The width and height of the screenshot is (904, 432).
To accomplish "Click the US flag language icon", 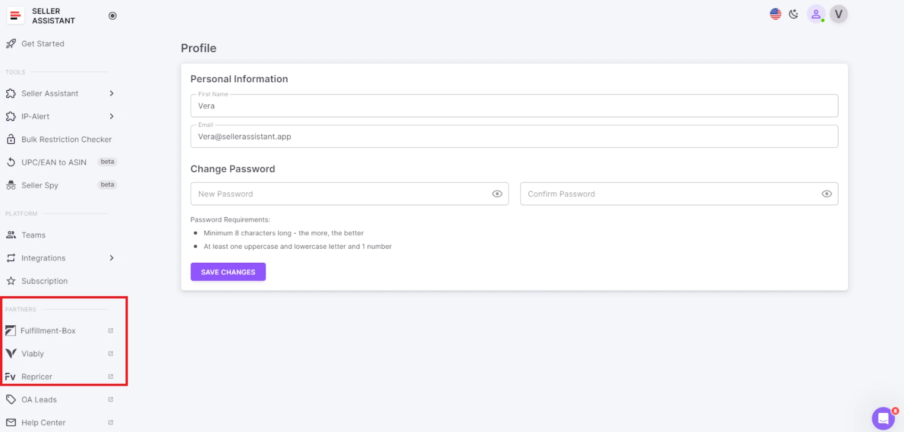I will [775, 14].
